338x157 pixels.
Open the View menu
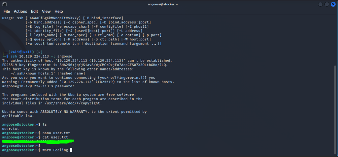tap(46, 12)
